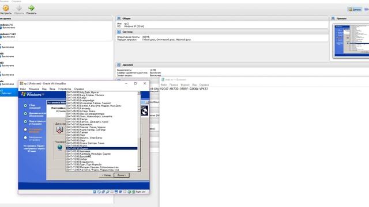Select time zone (GMT+04:30) Кабул

coord(101,98)
